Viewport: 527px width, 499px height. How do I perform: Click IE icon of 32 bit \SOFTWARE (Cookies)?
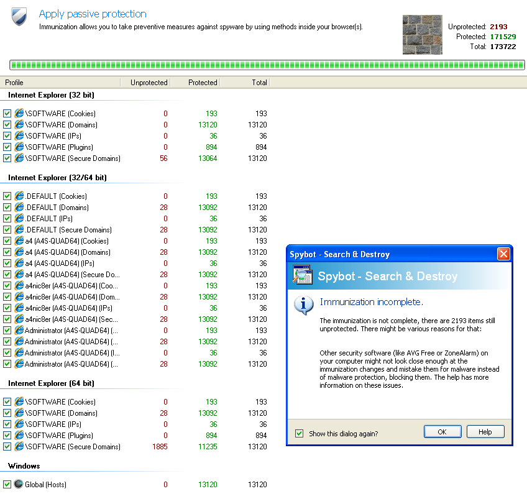coord(19,114)
